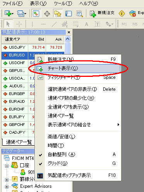Click USDJPY bid value 78.714
The width and height of the screenshot is (144, 192).
click(x=38, y=48)
